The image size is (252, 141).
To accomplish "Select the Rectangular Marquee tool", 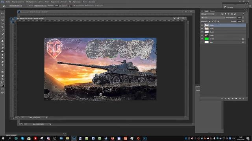I will [x=2, y=17].
